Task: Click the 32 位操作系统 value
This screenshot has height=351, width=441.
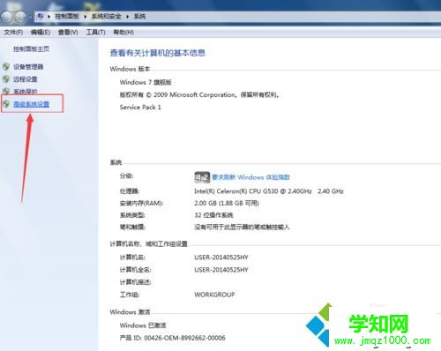Action: point(213,215)
